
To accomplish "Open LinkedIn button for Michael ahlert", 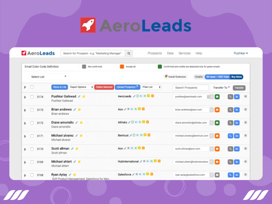I will (237, 162).
